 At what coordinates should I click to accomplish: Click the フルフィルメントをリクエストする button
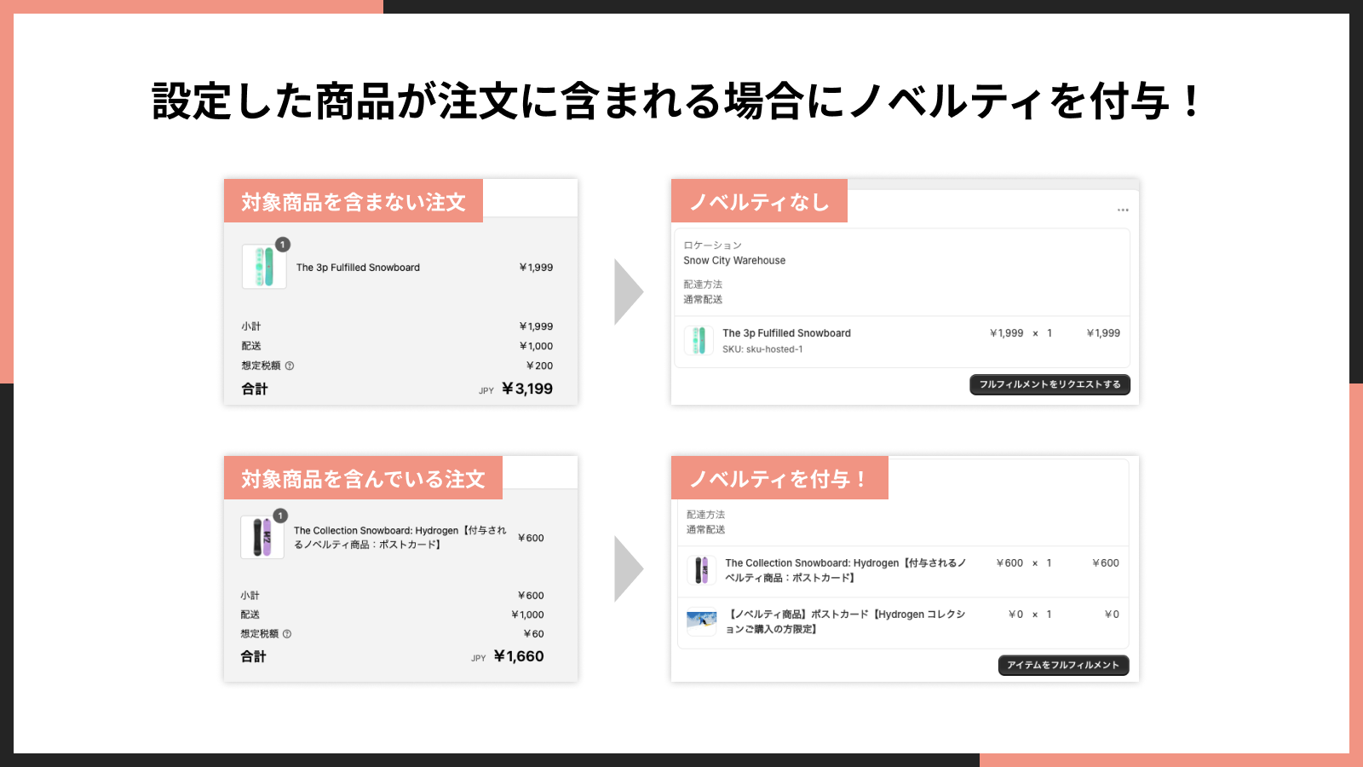coord(1050,384)
